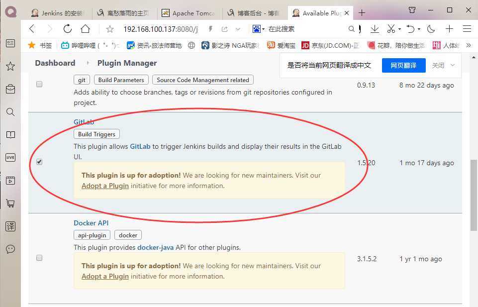Open the docker-java link
This screenshot has width=478, height=307.
coord(156,247)
